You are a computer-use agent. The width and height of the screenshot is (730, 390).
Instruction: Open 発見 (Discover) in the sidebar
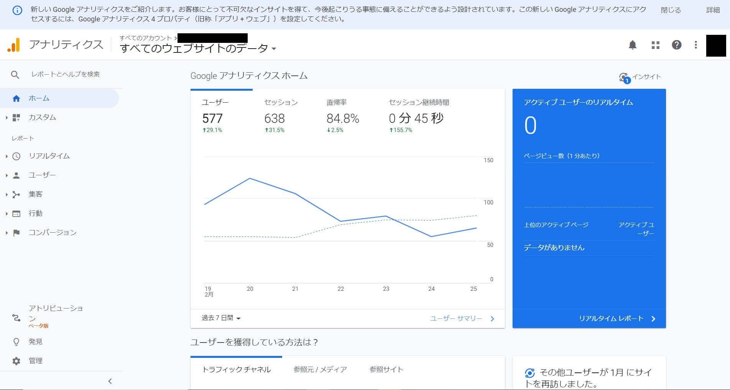point(35,341)
